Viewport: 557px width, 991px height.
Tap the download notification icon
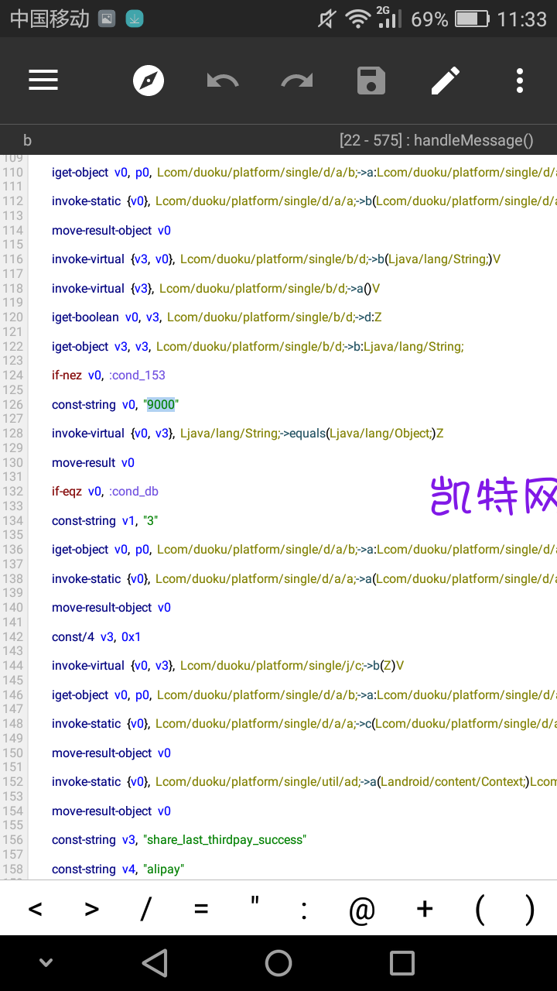134,19
